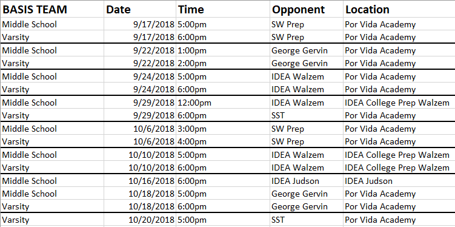Select the BASIS TEAM header cell
The image size is (455, 227).
[52, 9]
